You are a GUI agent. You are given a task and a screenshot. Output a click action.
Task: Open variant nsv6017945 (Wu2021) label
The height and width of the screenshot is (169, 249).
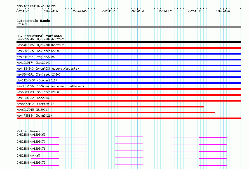(x=33, y=110)
